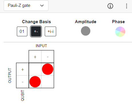Open the three-dot more options menu
The image size is (132, 104).
127,6
